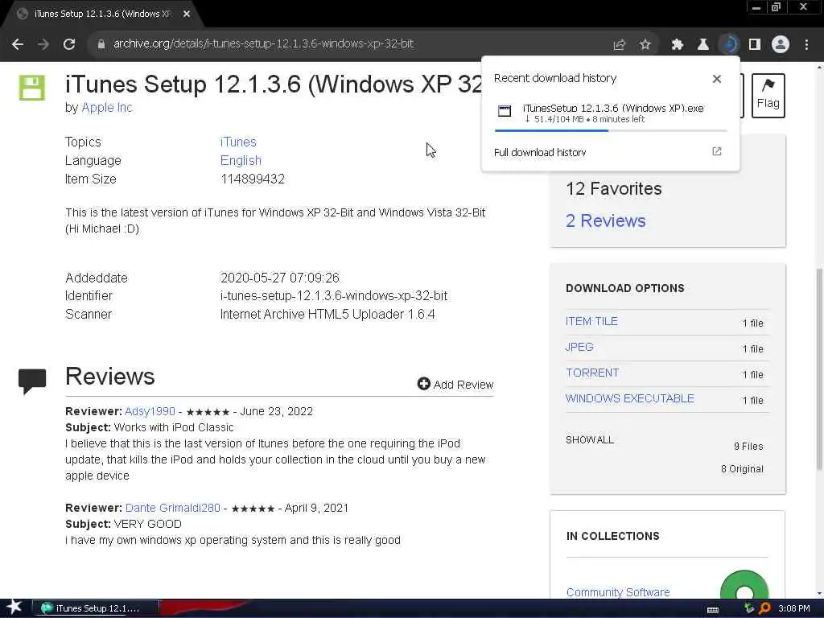Open the file icon of iTunesSetup download
This screenshot has width=824, height=618.
tap(505, 111)
